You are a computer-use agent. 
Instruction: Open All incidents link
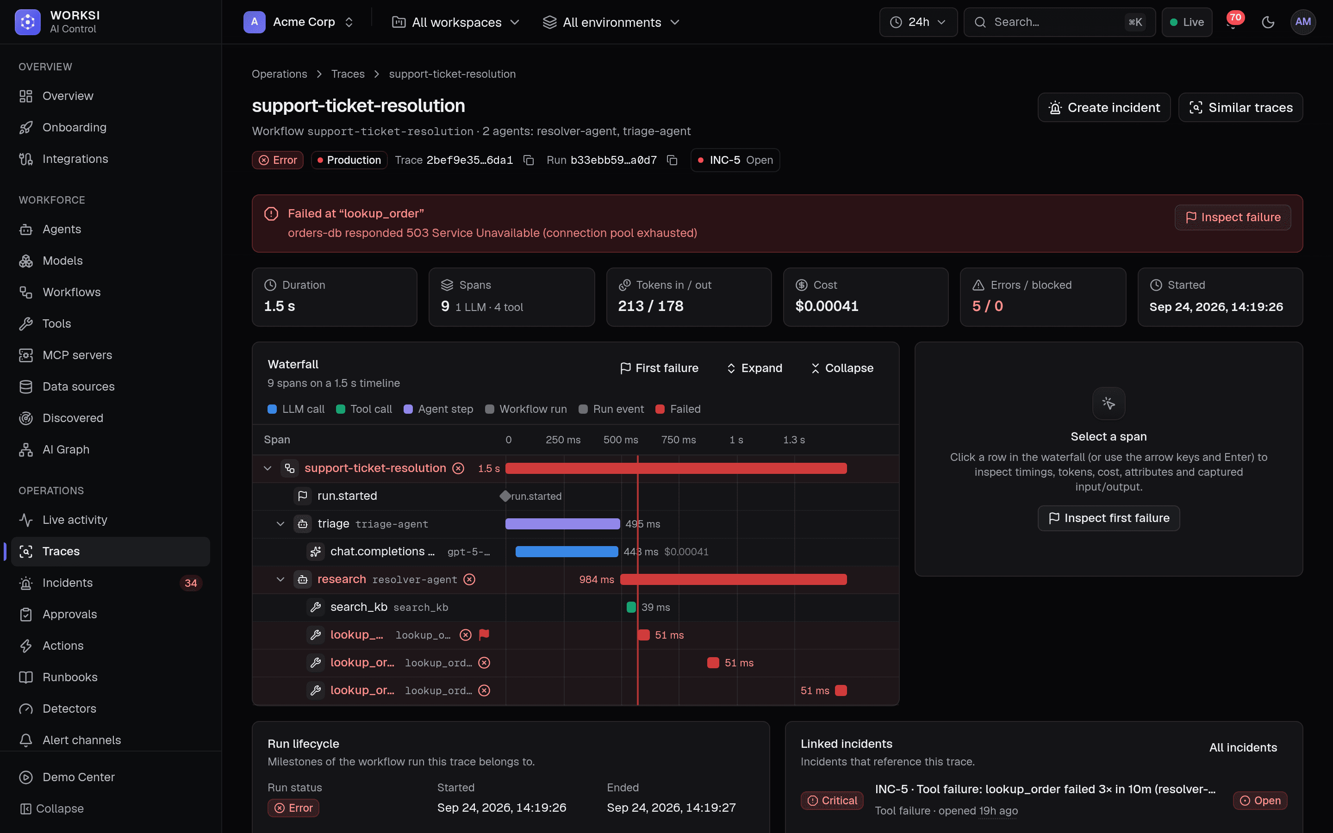(x=1243, y=747)
